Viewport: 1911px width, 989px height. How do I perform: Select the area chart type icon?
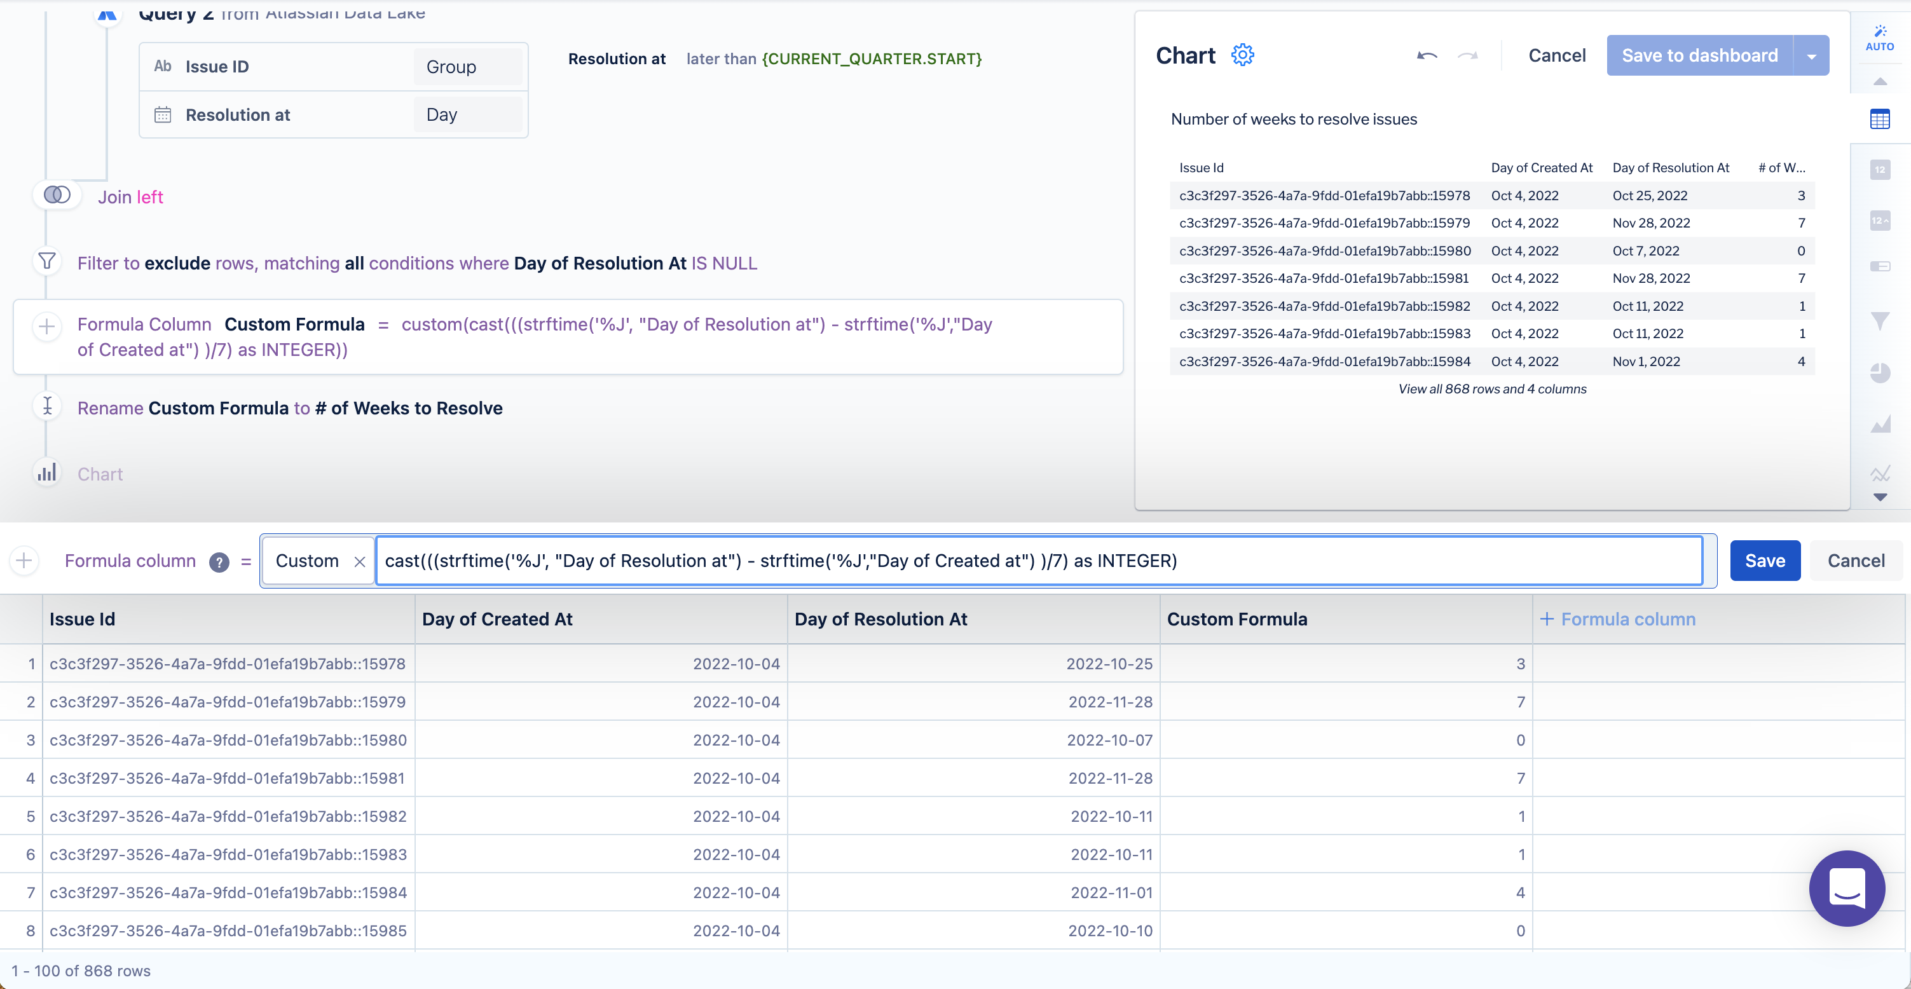[x=1879, y=425]
